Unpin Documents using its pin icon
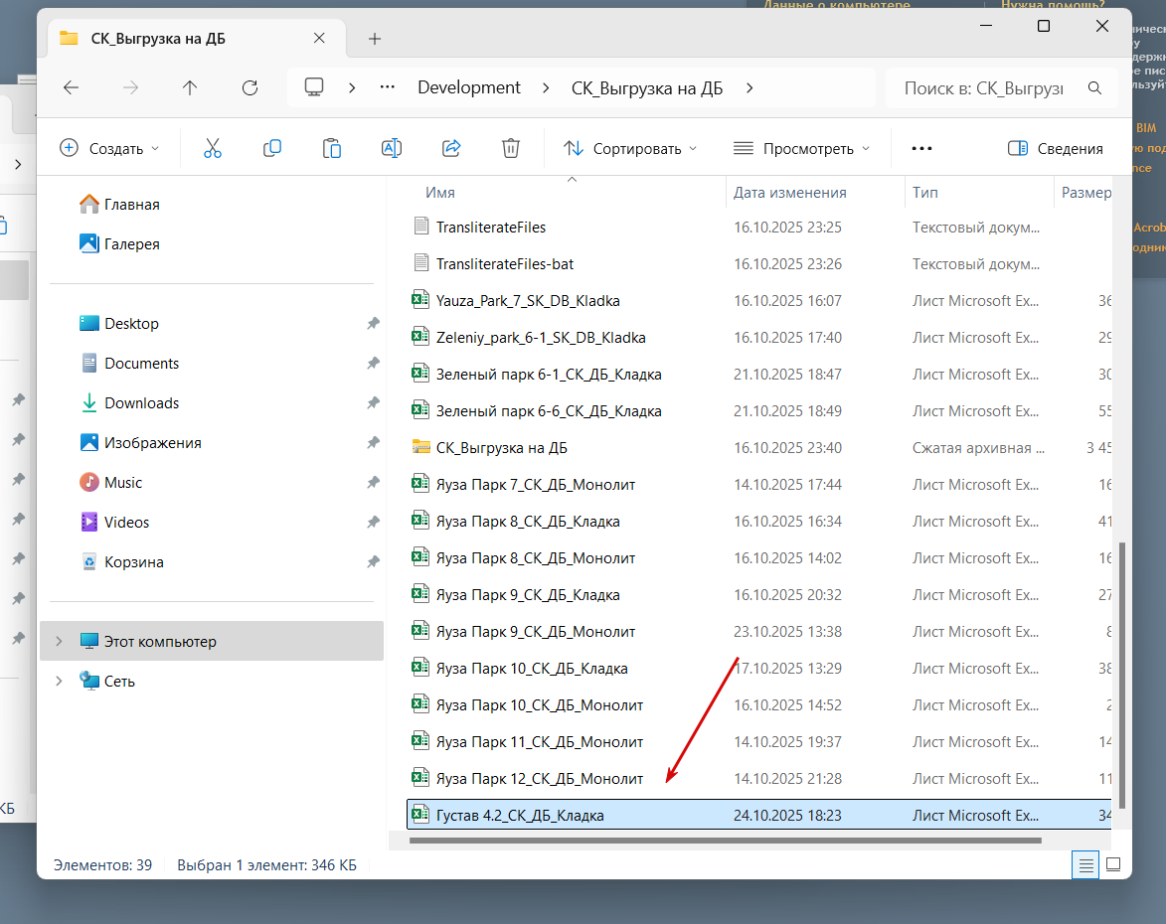Screen dimensions: 1166x924 pos(373,364)
